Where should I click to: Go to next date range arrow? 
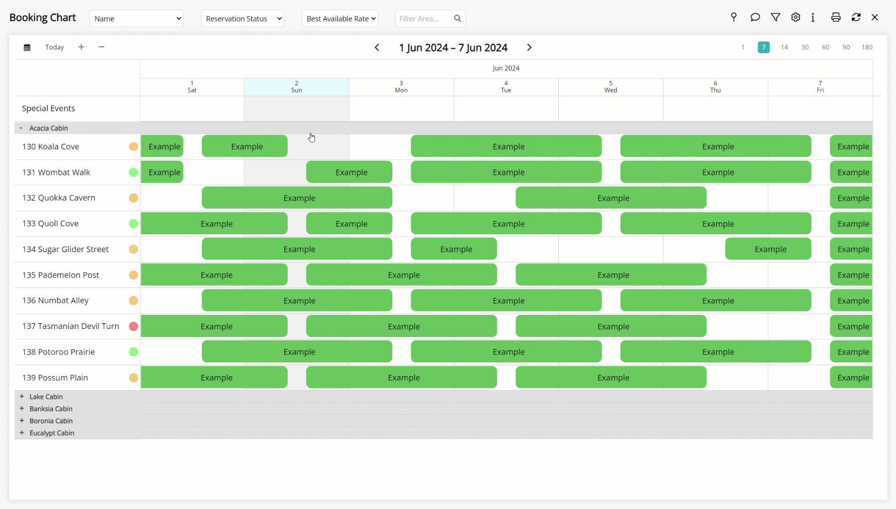pyautogui.click(x=529, y=48)
